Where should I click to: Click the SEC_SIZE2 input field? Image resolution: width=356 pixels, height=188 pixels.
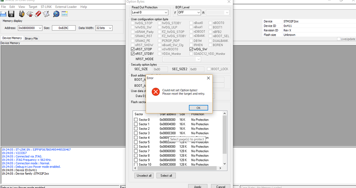point(197,69)
